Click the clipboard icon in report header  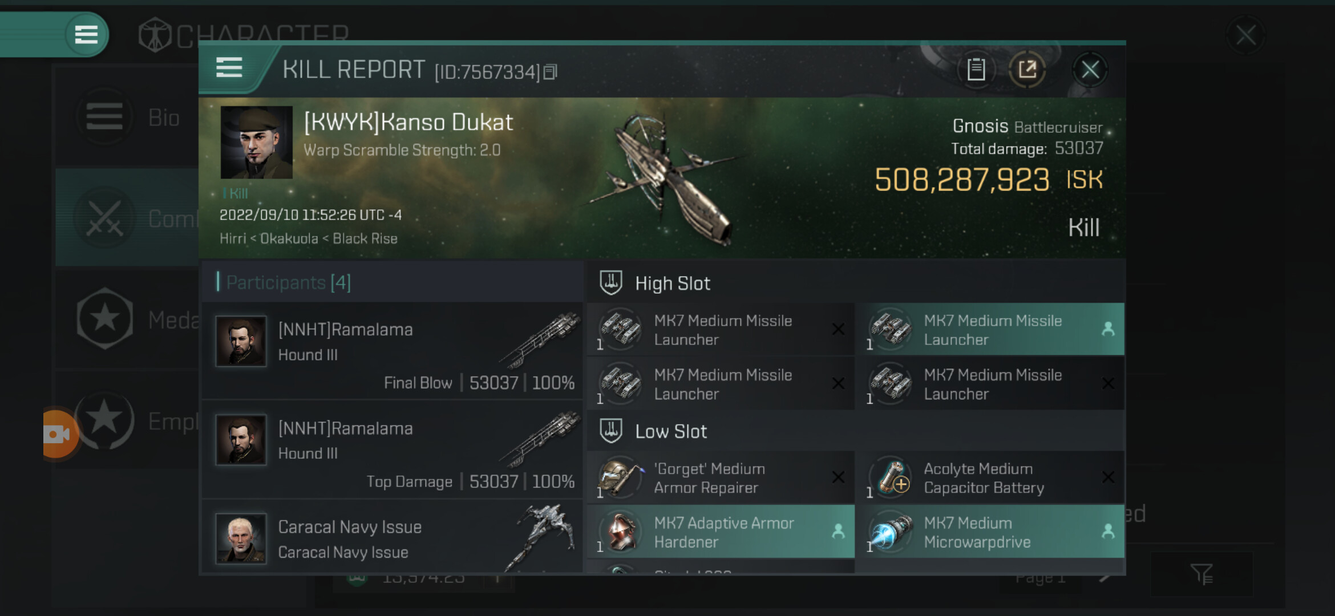[976, 70]
